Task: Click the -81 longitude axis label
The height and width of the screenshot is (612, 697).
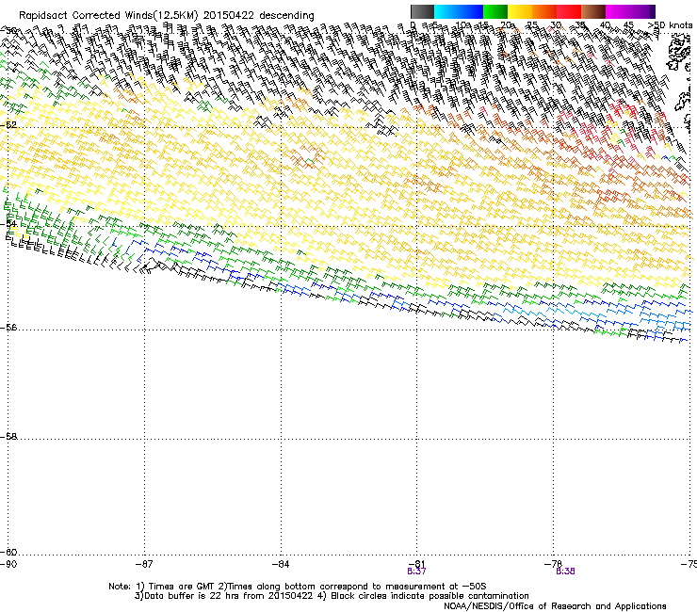Action: pos(417,564)
